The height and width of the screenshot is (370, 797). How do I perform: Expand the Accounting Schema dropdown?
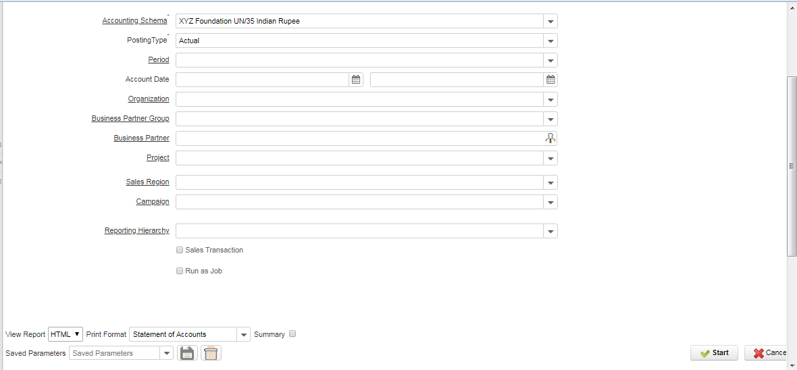pos(550,22)
